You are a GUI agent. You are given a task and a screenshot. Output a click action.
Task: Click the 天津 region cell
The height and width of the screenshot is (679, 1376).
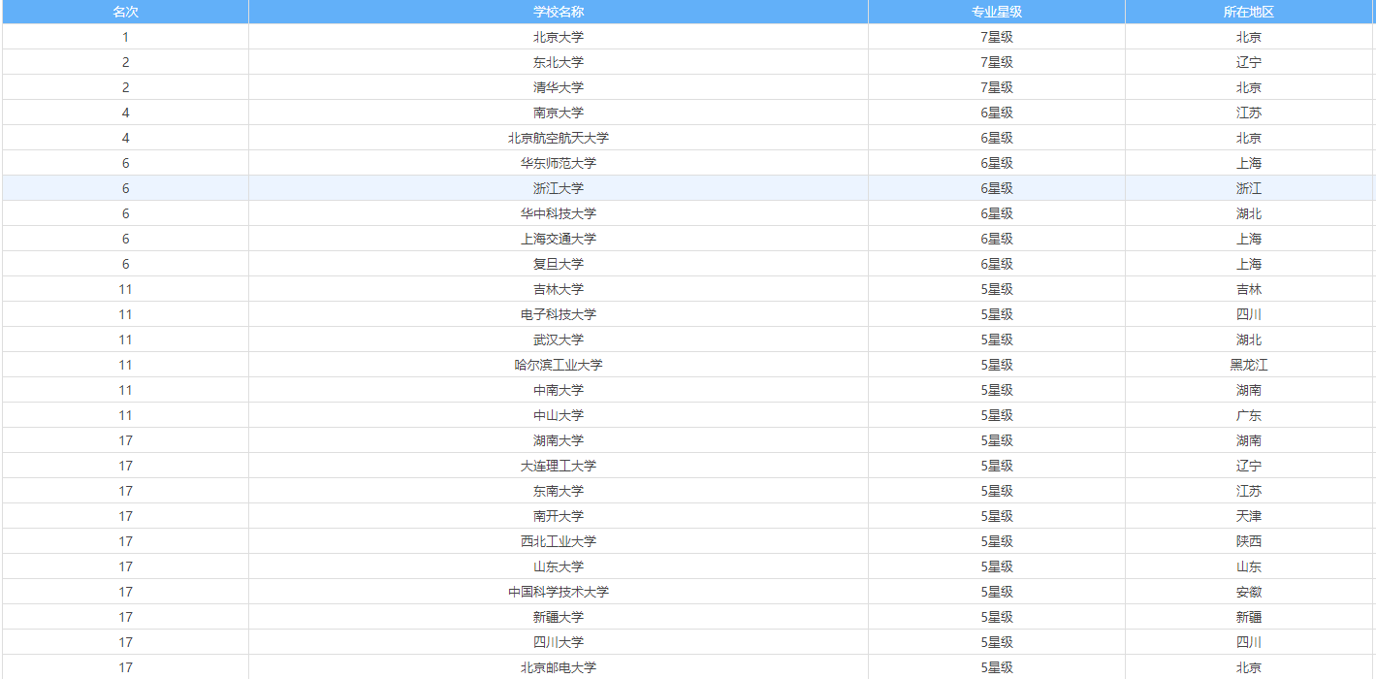[1249, 516]
